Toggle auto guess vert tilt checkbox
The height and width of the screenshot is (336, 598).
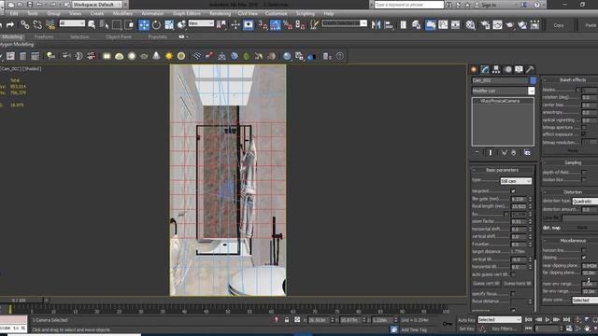point(513,274)
